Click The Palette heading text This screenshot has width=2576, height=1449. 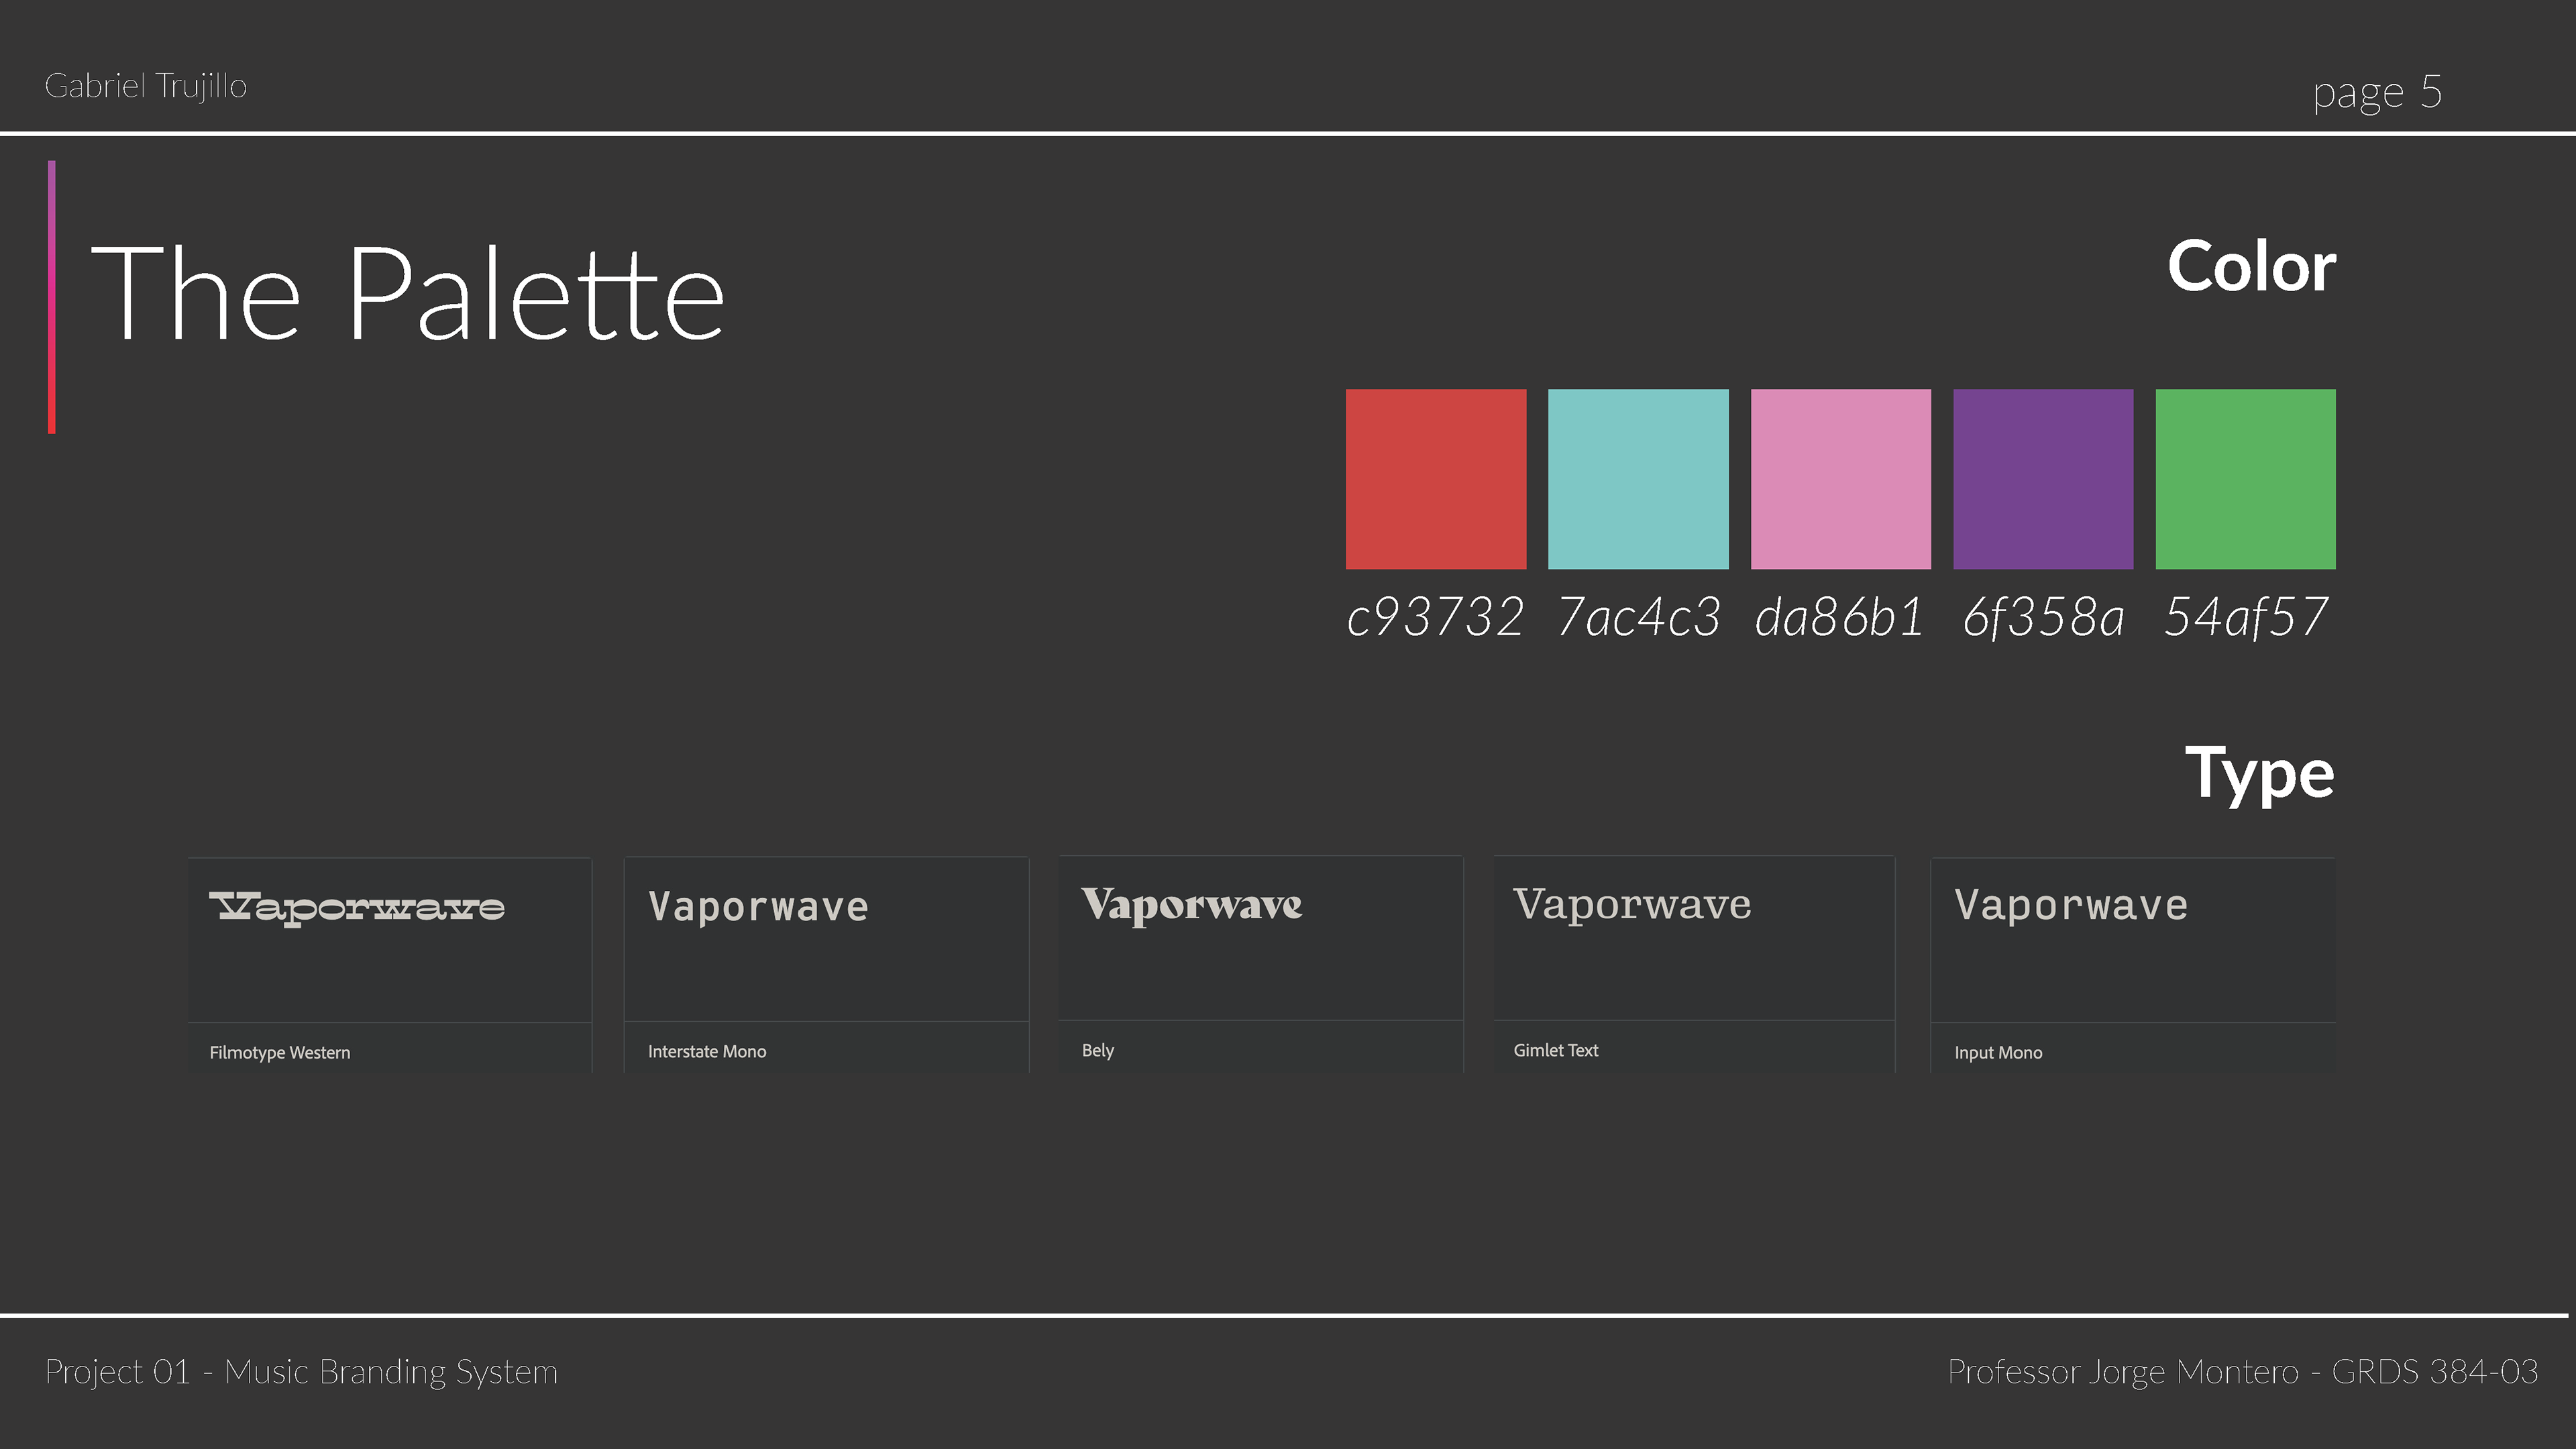(x=407, y=294)
